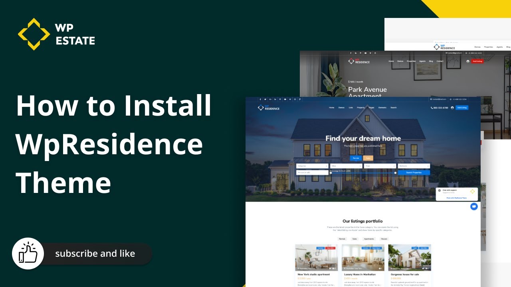511x287 pixels.
Task: Open Demos menu on the blue site
Action: click(x=341, y=108)
